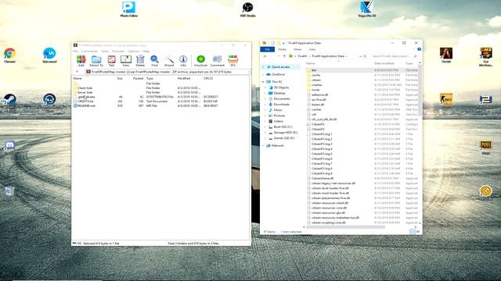Image resolution: width=501 pixels, height=281 pixels.
Task: Open the Discord desktop shortcut
Action: tap(9, 146)
